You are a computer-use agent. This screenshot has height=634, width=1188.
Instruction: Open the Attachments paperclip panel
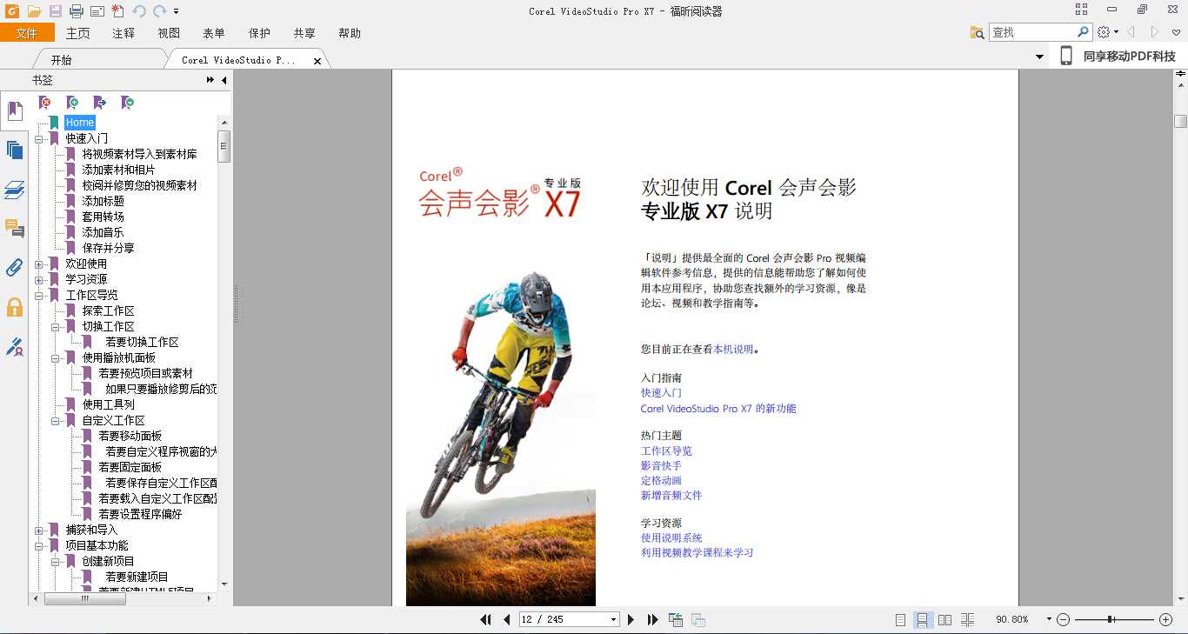click(x=15, y=268)
